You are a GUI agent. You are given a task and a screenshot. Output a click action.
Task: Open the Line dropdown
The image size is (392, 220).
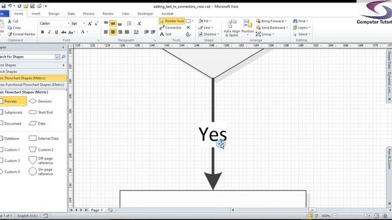206,28
